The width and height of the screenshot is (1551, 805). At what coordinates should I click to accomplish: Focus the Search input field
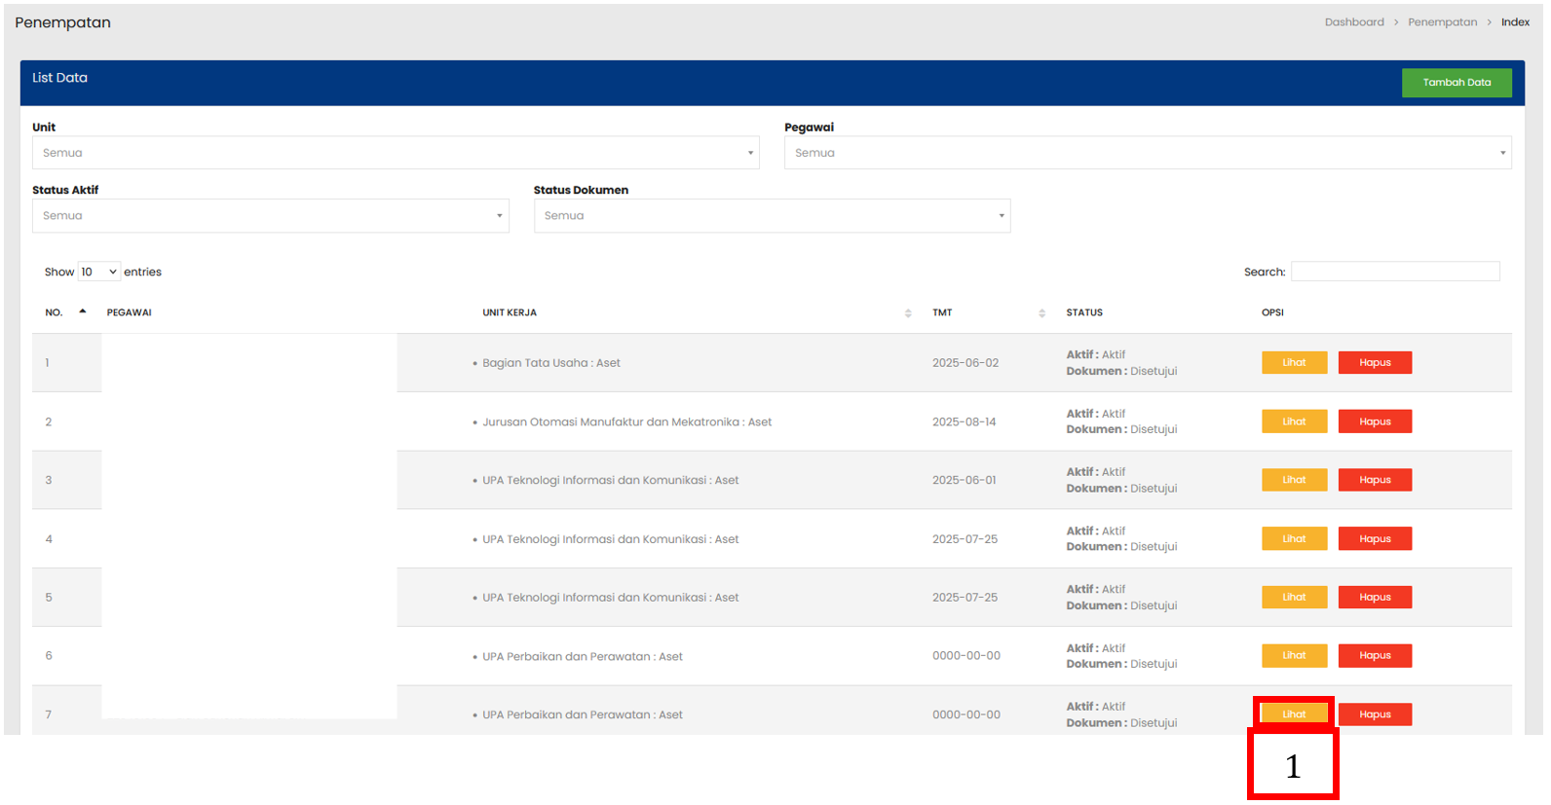coord(1394,272)
